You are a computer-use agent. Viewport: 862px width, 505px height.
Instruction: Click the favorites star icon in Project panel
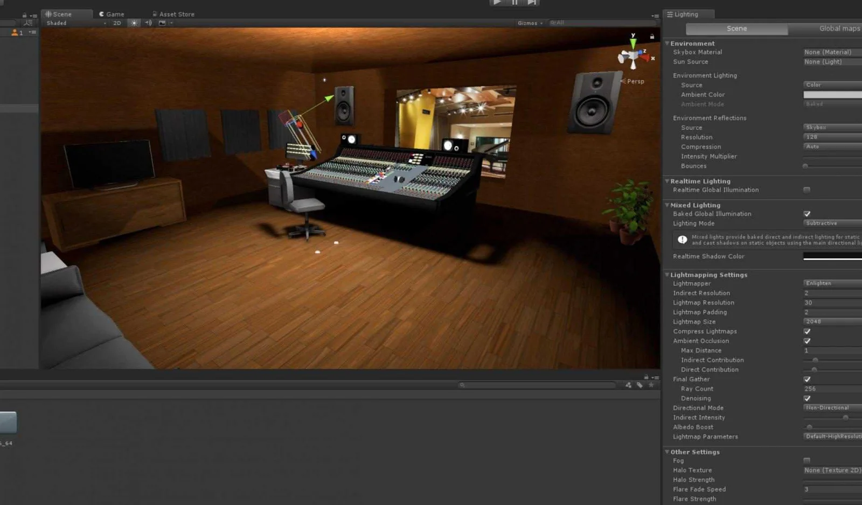point(651,385)
